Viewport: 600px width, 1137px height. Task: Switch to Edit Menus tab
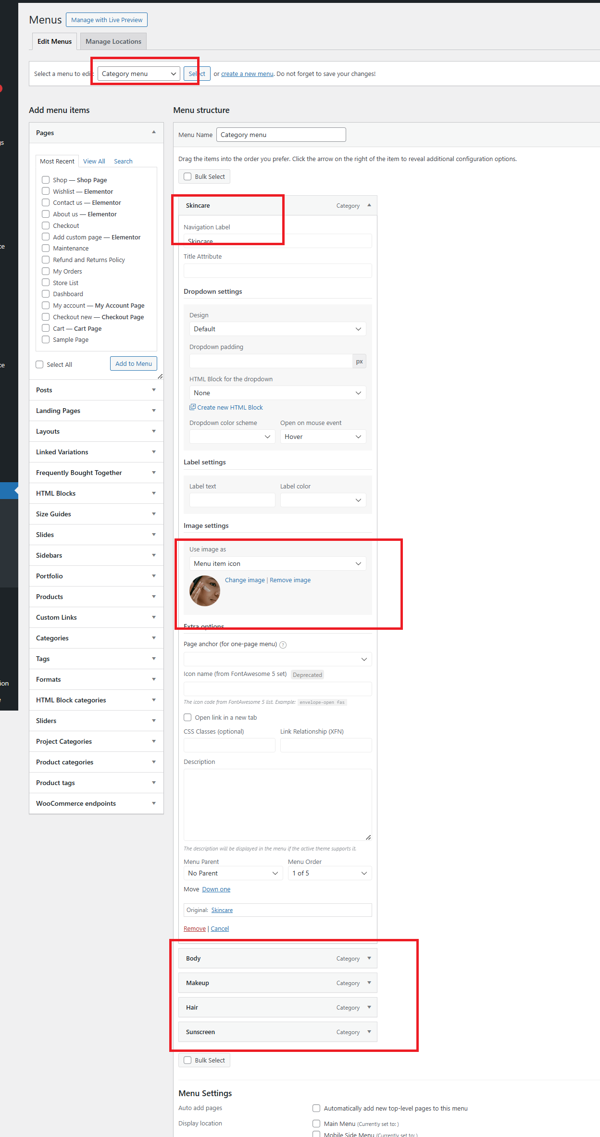pos(54,41)
